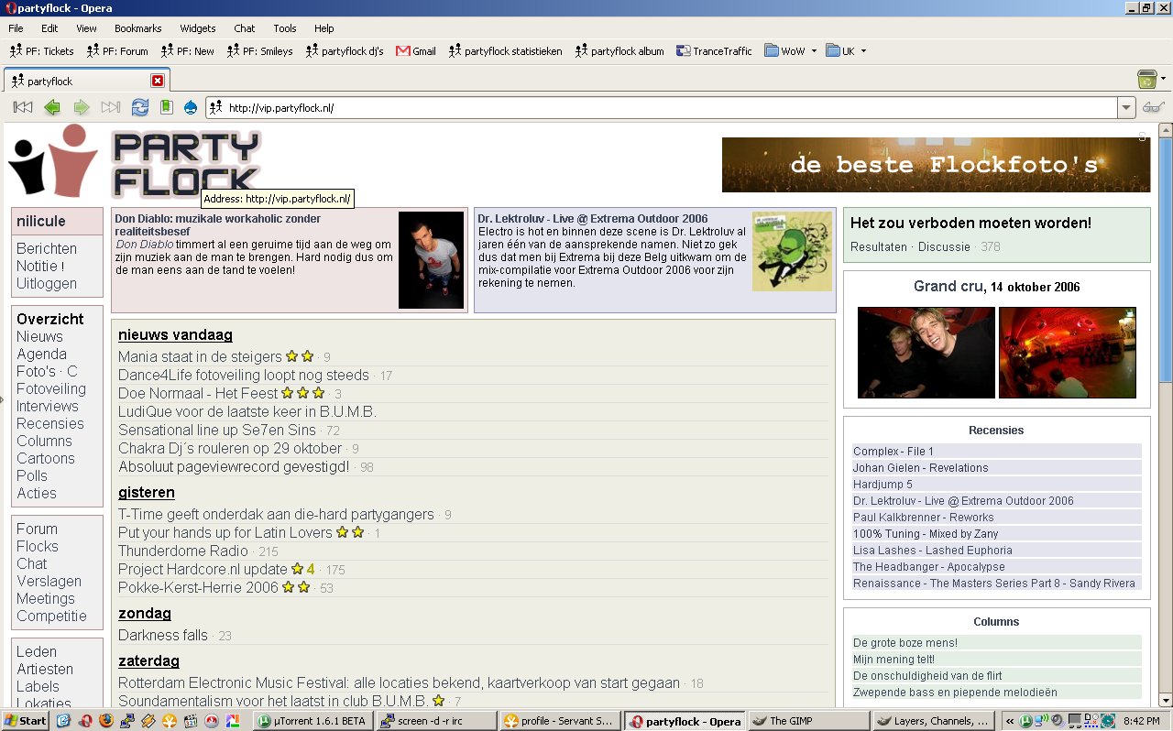Open the 'Darkness falls' news item

coord(163,635)
